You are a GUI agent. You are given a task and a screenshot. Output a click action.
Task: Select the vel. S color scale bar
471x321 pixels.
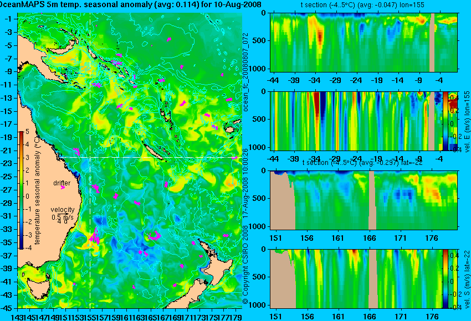[x=446, y=278]
